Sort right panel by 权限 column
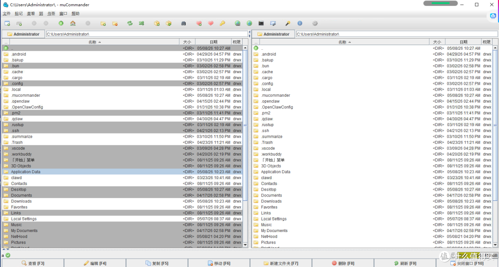Image resolution: width=499 pixels, height=267 pixels. pos(487,42)
